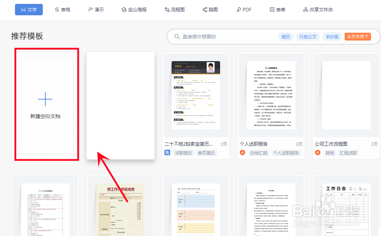The height and width of the screenshot is (236, 381).
Task: Click the magnifier search icon
Action: click(x=177, y=37)
